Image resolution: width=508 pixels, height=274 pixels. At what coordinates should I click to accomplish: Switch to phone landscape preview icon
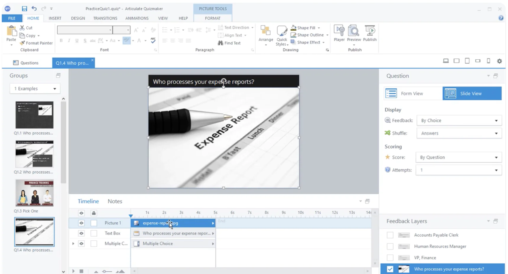(x=478, y=61)
